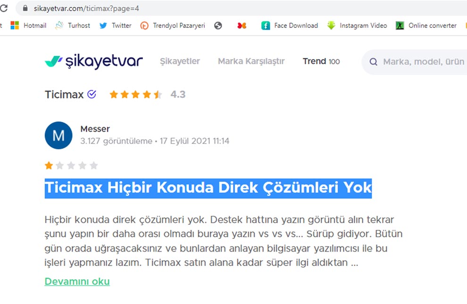The height and width of the screenshot is (304, 467).
Task: Click the Ticimax verified badge icon
Action: 92,94
